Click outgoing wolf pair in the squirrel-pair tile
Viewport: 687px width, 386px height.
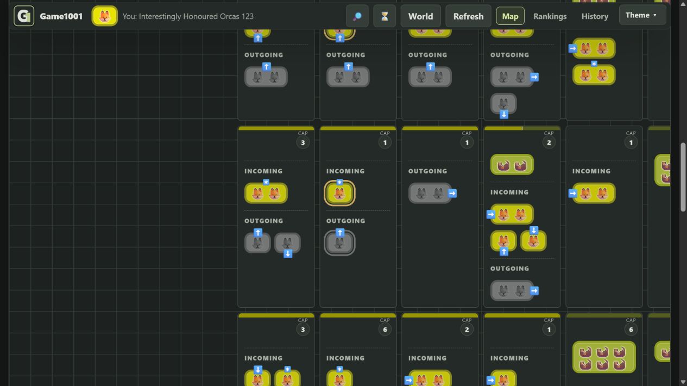point(512,291)
